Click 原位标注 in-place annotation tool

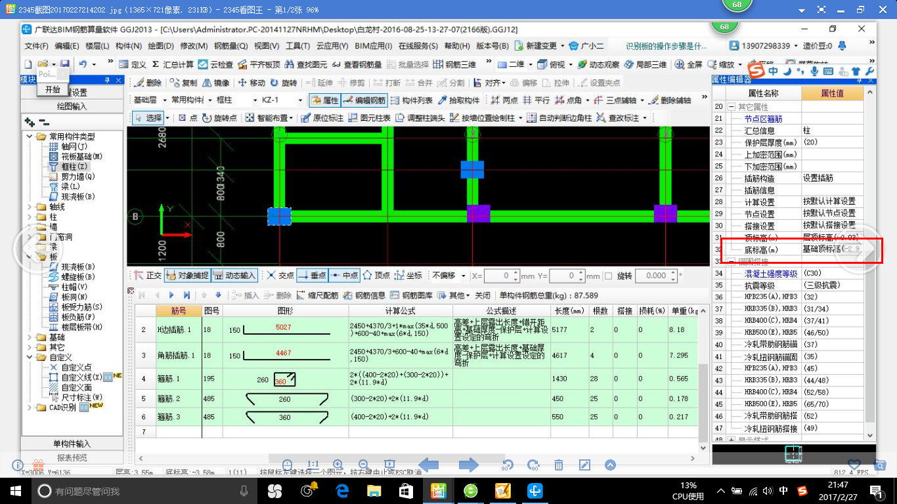322,118
